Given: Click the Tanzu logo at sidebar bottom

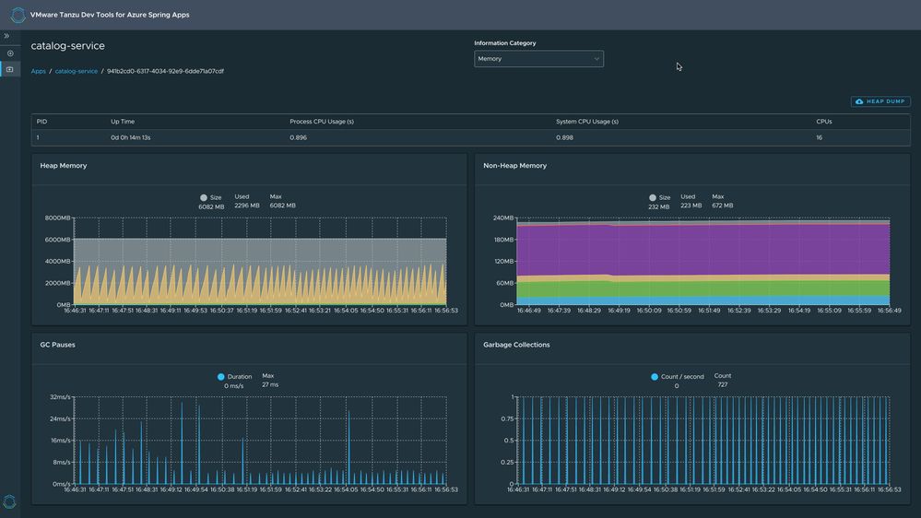Looking at the screenshot, I should pos(9,501).
